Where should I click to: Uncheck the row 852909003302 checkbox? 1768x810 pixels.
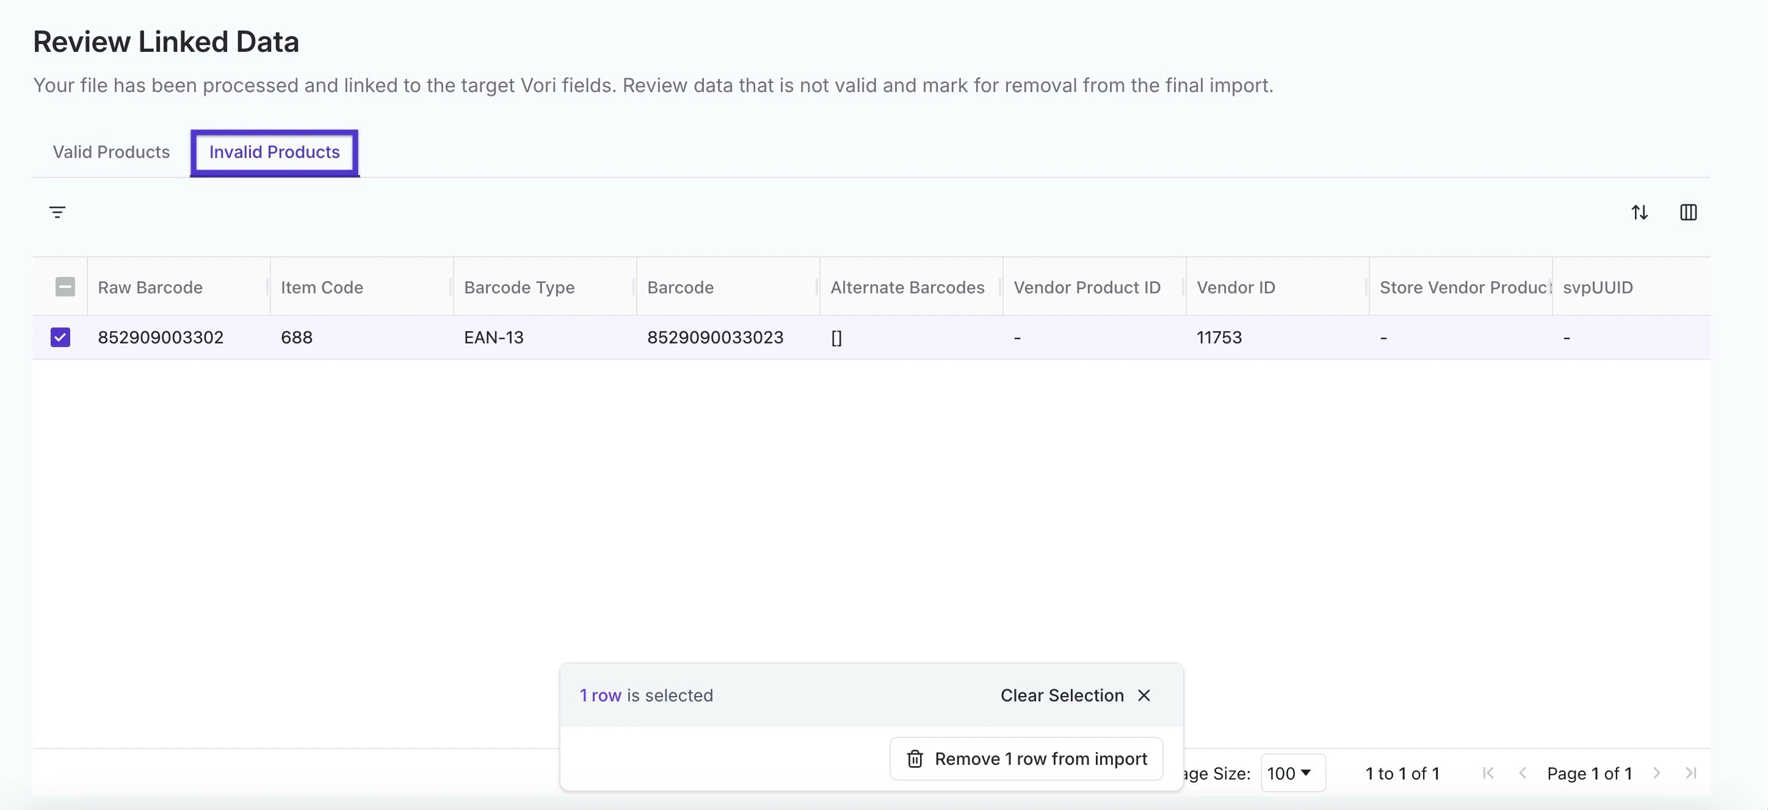click(60, 337)
